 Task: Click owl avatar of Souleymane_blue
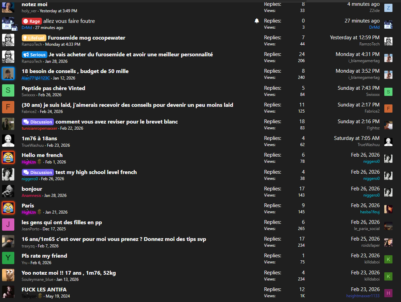tap(8, 275)
